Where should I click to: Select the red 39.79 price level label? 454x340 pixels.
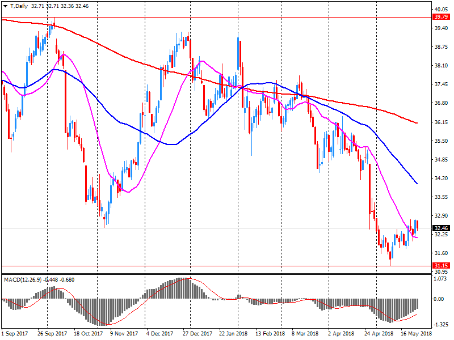442,17
